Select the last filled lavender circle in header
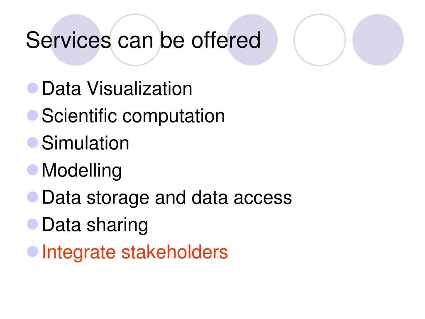This screenshot has width=425, height=319. (378, 40)
